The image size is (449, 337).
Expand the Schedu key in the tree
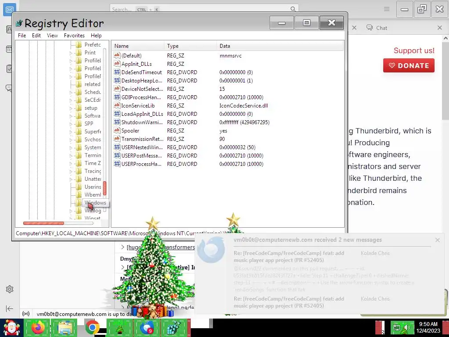[71, 93]
